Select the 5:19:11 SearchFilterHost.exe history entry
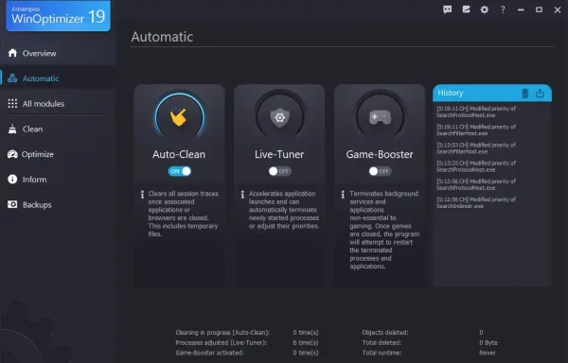The width and height of the screenshot is (568, 363). click(x=476, y=130)
